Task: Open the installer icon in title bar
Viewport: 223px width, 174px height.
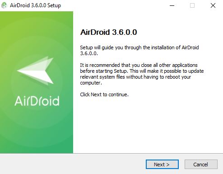Action: [4, 5]
